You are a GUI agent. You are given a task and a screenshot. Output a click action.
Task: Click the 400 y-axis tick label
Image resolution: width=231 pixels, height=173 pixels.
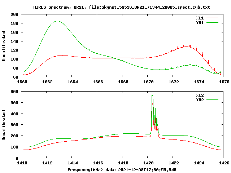14,114
